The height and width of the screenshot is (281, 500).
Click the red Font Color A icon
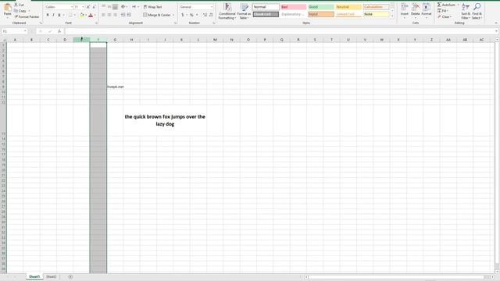[91, 15]
